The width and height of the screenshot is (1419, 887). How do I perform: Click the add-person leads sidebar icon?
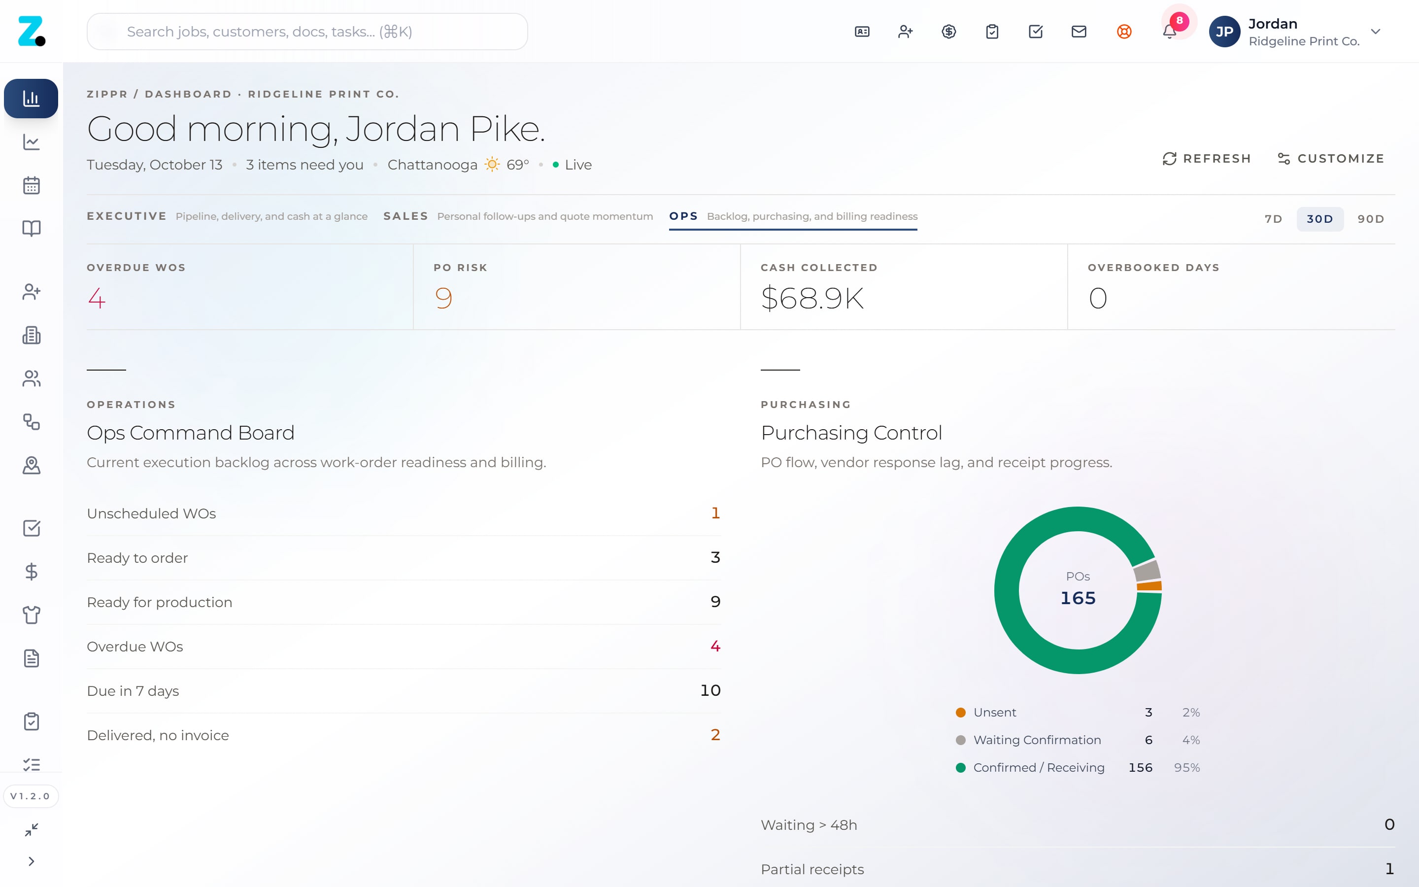click(31, 292)
